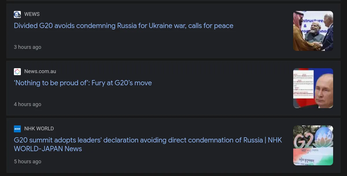The height and width of the screenshot is (176, 347).
Task: Open 'Nothing to be proud of' headline
Action: point(83,83)
